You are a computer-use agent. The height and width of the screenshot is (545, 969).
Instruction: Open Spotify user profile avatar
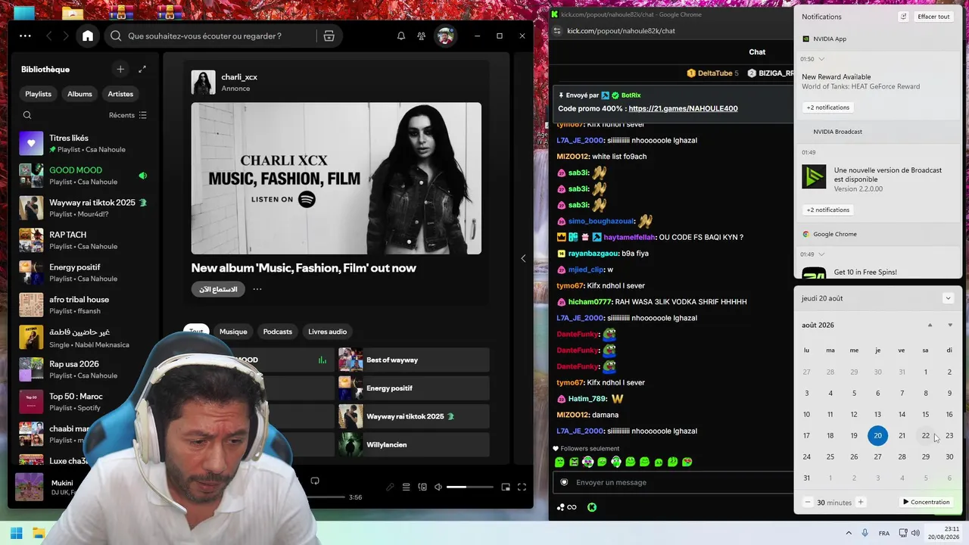point(445,36)
